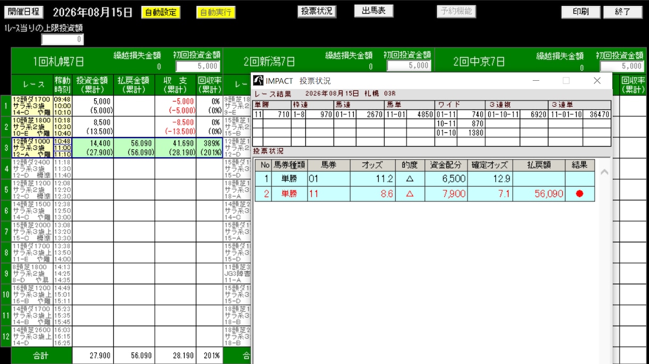Select Sapporo race 11 row 14頭ダ1700
This screenshot has height=364, width=649.
pyautogui.click(x=31, y=315)
